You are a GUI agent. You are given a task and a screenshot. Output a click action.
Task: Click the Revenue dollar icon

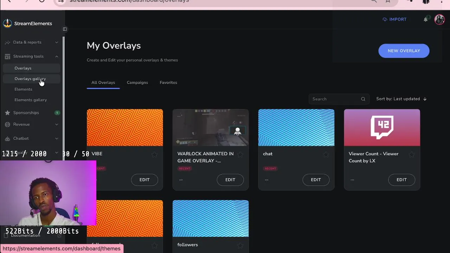pyautogui.click(x=7, y=124)
